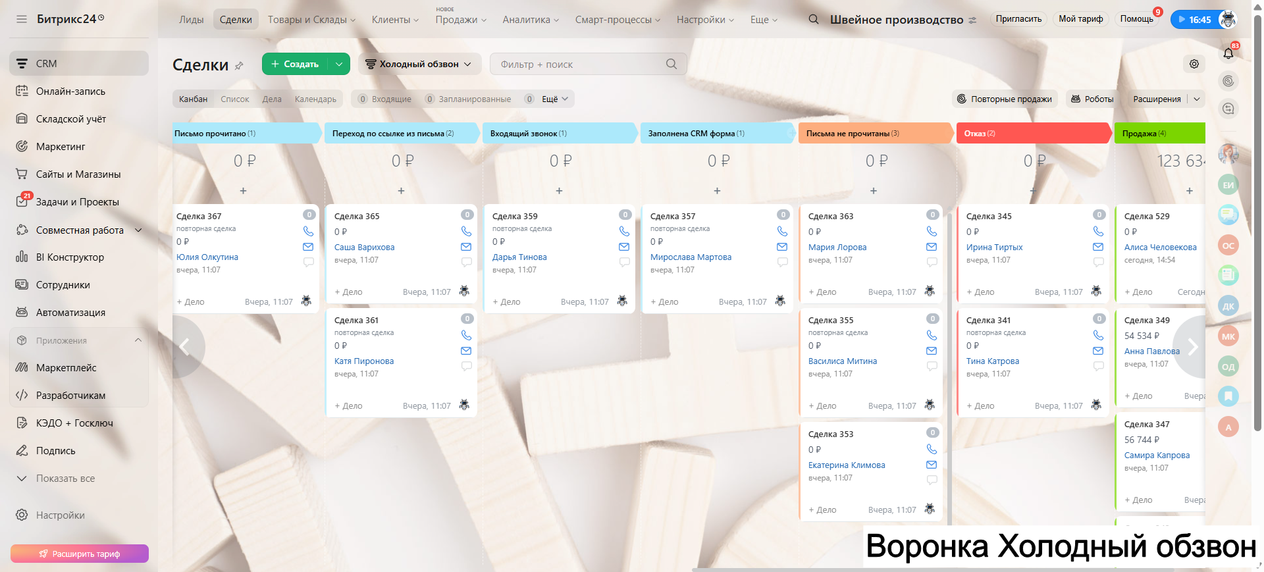
Task: Click email icon on Сделка 355
Action: coord(932,351)
